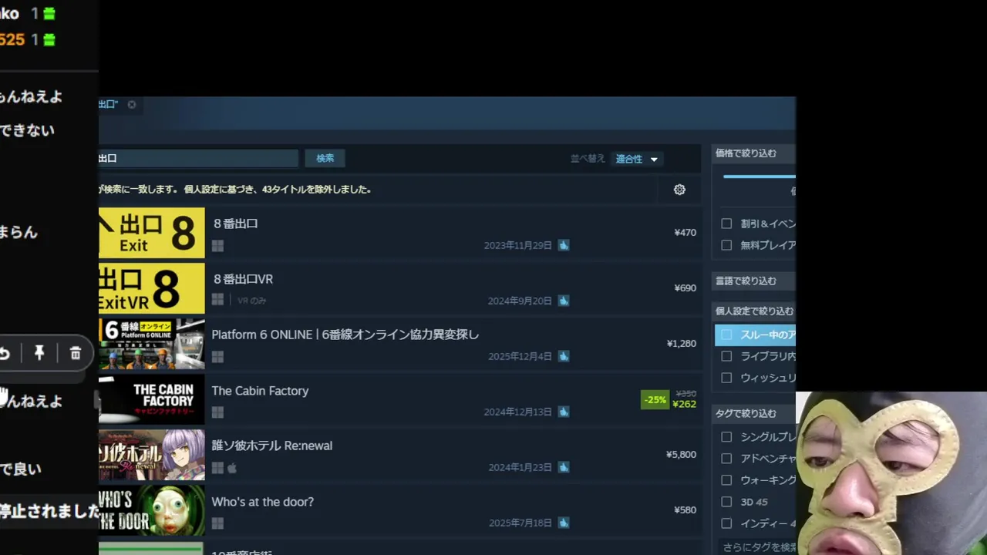Remove the 出口 search tag with its X
The width and height of the screenshot is (987, 555).
tap(132, 104)
